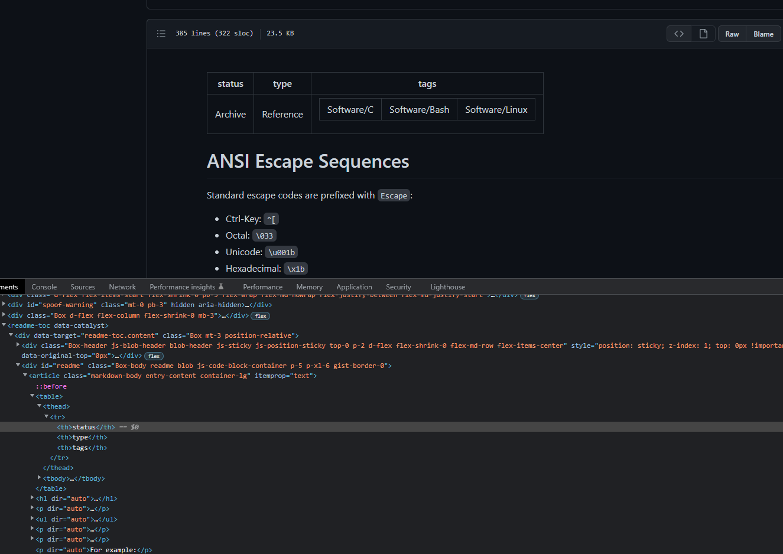Click the Performance insights flask icon
Viewport: 783px width, 554px height.
pyautogui.click(x=221, y=286)
